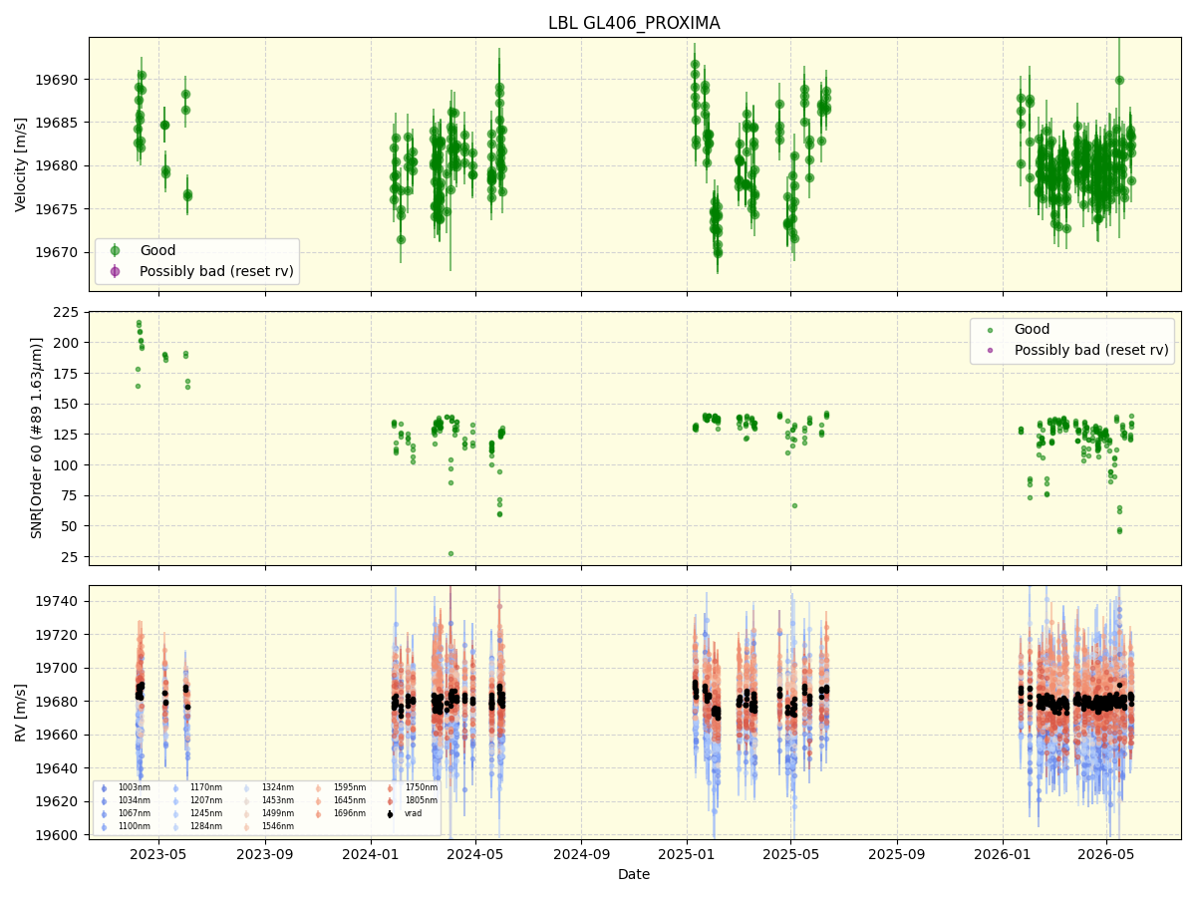This screenshot has width=1196, height=897.
Task: Select the Velocity [m/s] y-axis label
Action: [21, 164]
